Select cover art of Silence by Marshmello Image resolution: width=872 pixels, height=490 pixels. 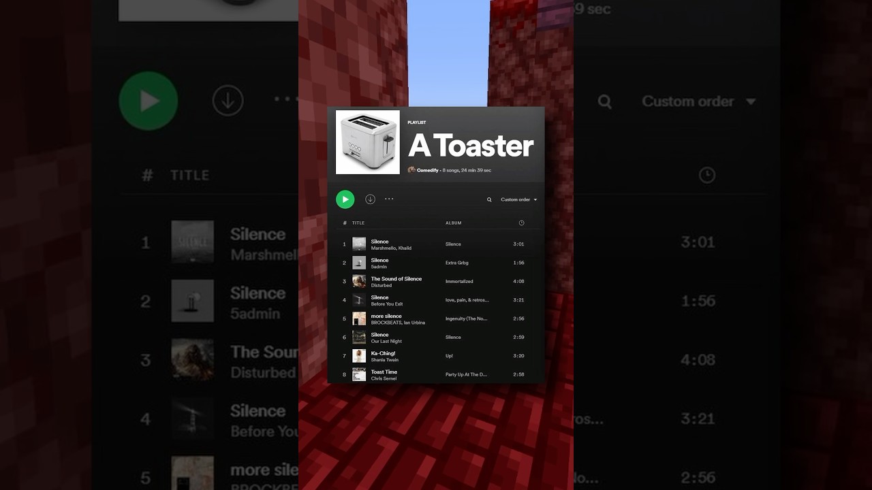coord(359,244)
